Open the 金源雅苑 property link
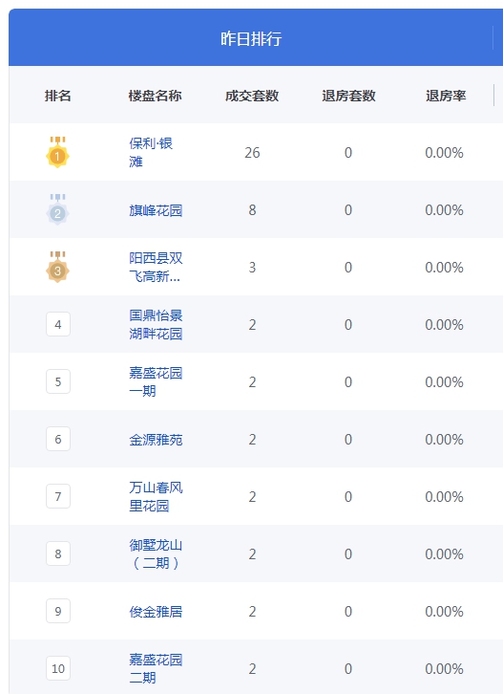Screen dimensions: 503x694 tap(156, 439)
